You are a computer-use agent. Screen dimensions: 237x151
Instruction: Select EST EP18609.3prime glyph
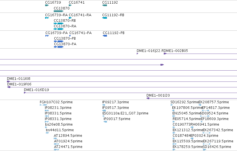click(201, 122)
